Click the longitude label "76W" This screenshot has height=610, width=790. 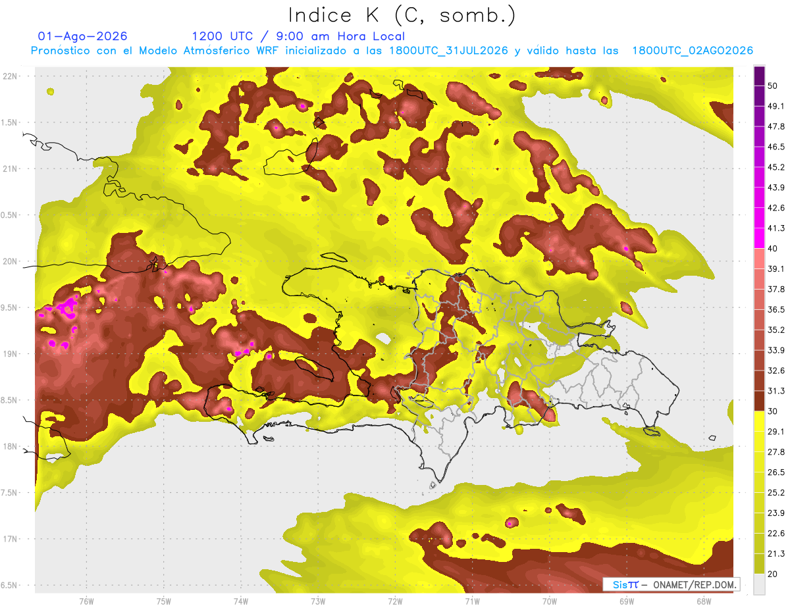click(x=86, y=601)
